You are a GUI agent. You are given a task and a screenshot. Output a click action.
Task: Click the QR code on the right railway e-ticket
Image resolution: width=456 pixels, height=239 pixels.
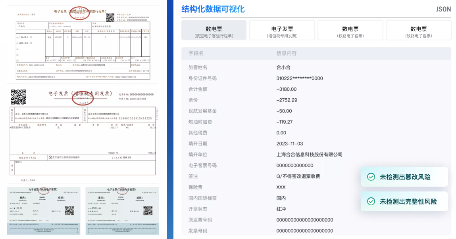point(148,210)
